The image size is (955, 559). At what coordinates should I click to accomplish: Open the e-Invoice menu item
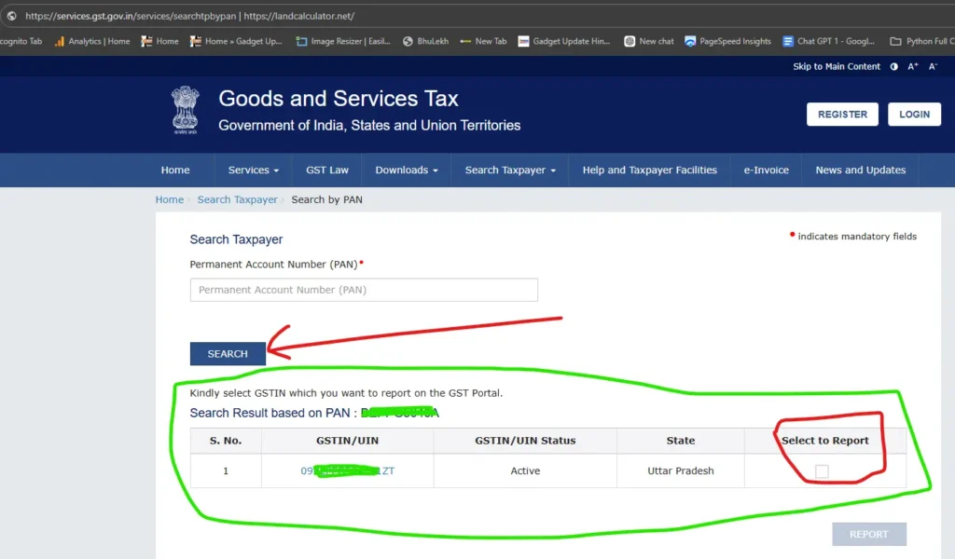[767, 170]
